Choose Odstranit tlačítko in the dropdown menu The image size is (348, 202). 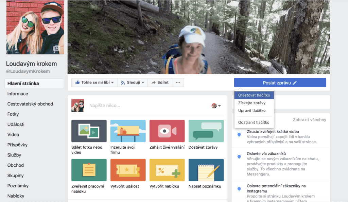pos(254,123)
